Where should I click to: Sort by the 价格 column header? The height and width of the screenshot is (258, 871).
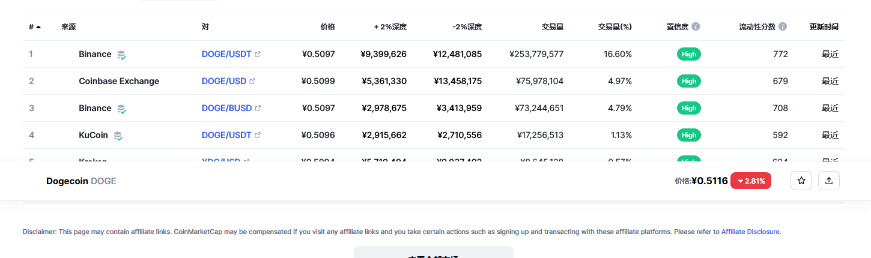coord(327,27)
